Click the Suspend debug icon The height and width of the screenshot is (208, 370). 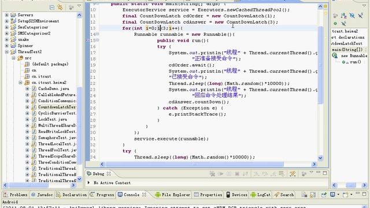click(x=229, y=174)
